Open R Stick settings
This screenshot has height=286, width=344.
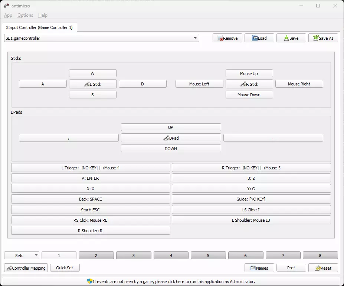point(249,84)
